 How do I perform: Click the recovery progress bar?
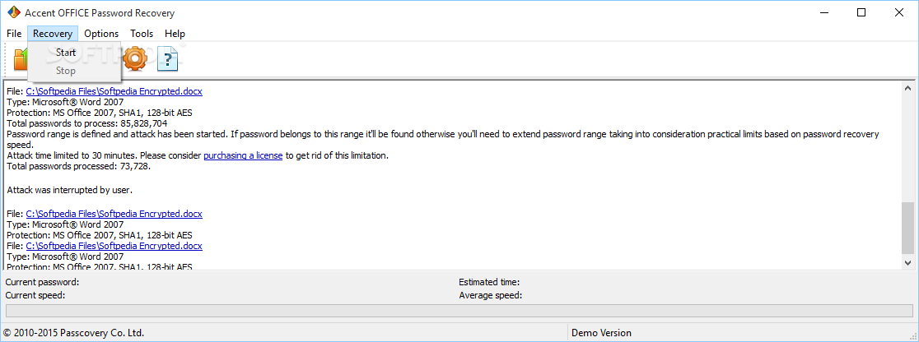(459, 311)
